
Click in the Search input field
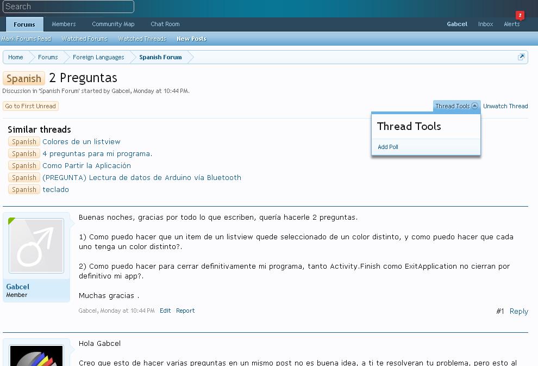coord(68,7)
